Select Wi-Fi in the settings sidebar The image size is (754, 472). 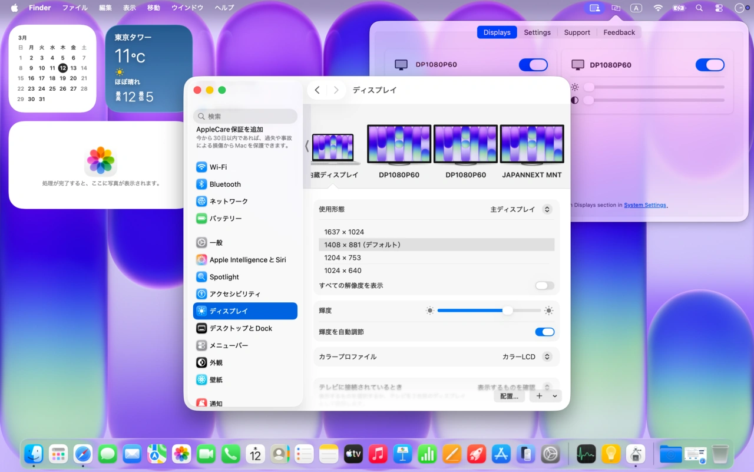(219, 167)
